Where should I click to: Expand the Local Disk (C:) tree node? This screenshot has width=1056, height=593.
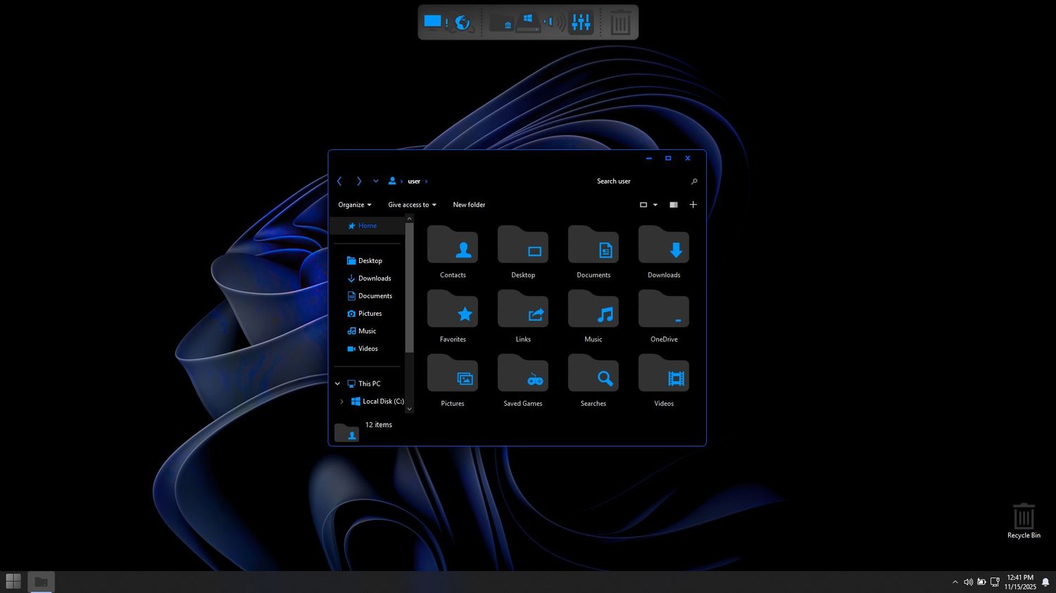click(342, 402)
